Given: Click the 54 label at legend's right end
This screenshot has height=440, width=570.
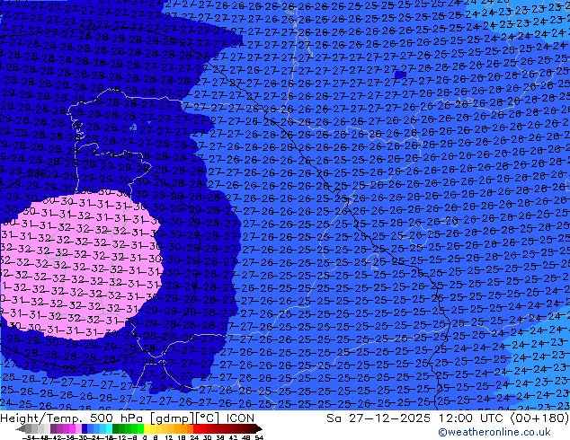Looking at the screenshot, I should pyautogui.click(x=259, y=437).
